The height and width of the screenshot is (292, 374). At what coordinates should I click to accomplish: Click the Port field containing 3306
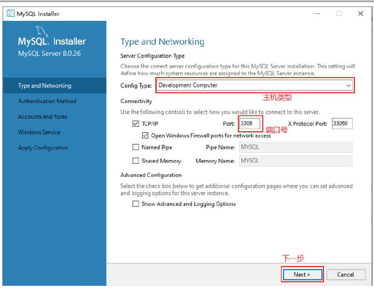[250, 124]
